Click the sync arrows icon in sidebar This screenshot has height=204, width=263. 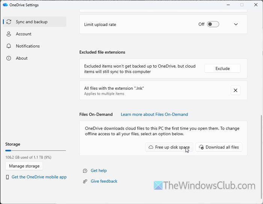(9, 22)
